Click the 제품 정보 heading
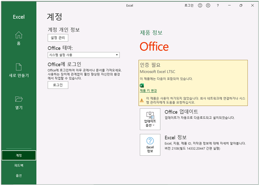Viewport: 260px width, 186px height. click(x=151, y=33)
